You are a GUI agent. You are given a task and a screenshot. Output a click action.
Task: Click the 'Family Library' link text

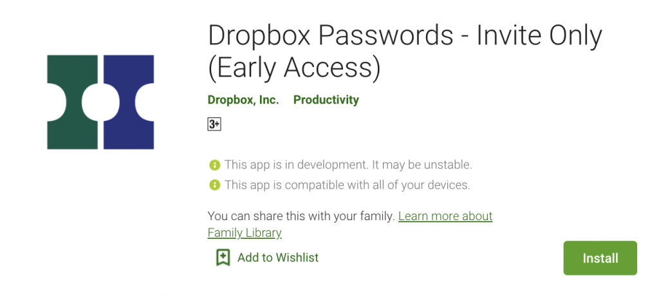pos(245,233)
